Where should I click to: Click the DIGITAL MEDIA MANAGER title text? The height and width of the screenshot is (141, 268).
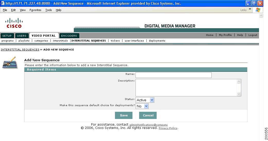pyautogui.click(x=170, y=26)
